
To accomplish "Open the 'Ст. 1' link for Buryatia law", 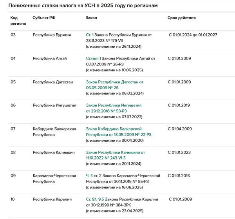I will click(90, 35).
